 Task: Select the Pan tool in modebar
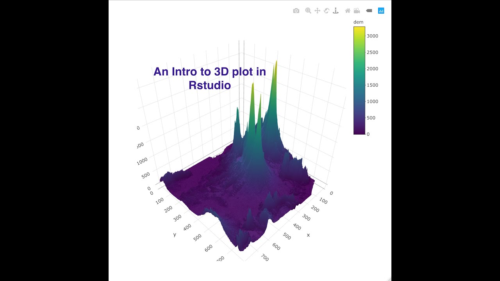[317, 11]
